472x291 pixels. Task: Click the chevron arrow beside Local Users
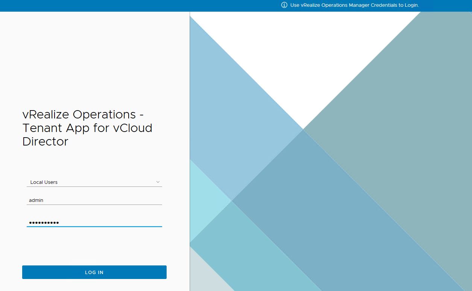tap(158, 182)
